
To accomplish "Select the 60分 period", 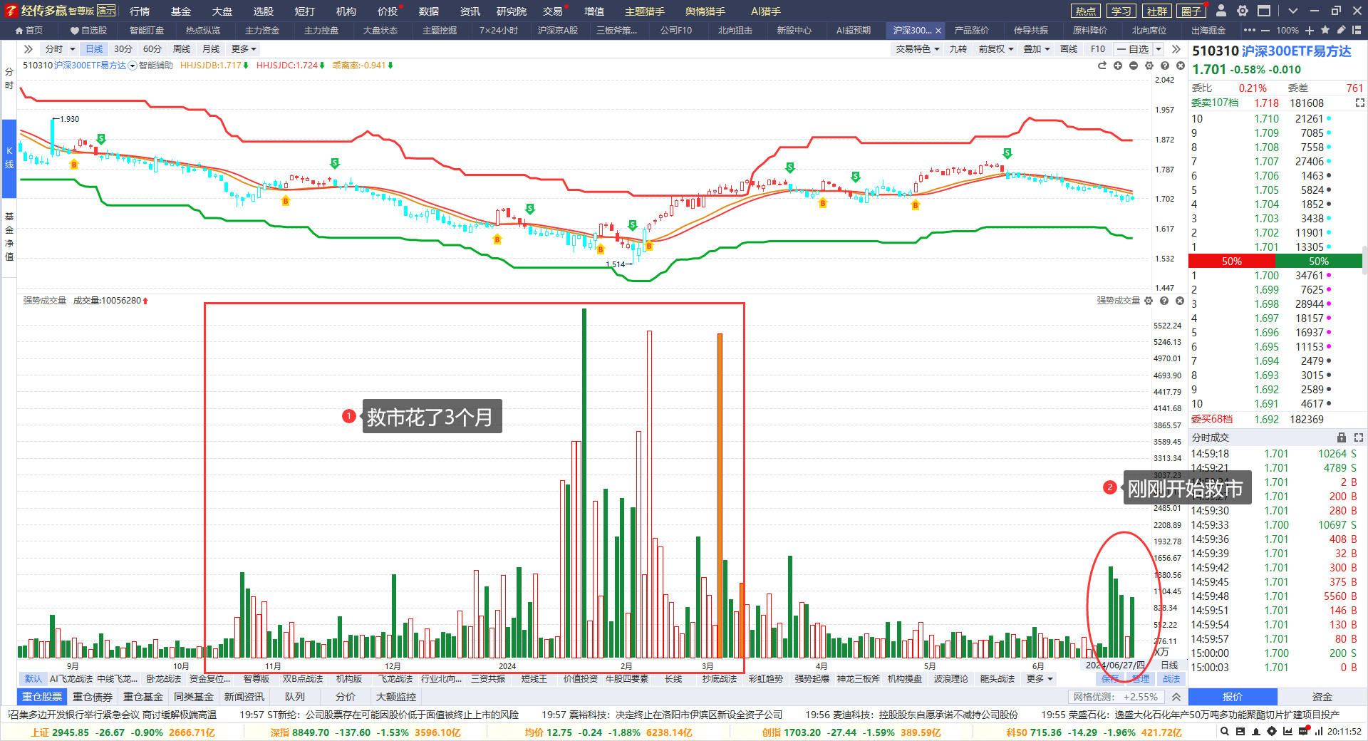I will pyautogui.click(x=152, y=49).
